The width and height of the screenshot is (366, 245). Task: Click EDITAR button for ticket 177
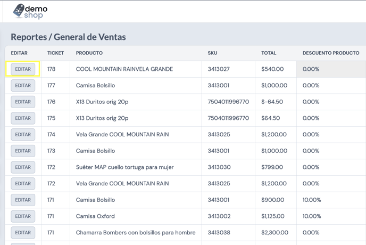[23, 85]
